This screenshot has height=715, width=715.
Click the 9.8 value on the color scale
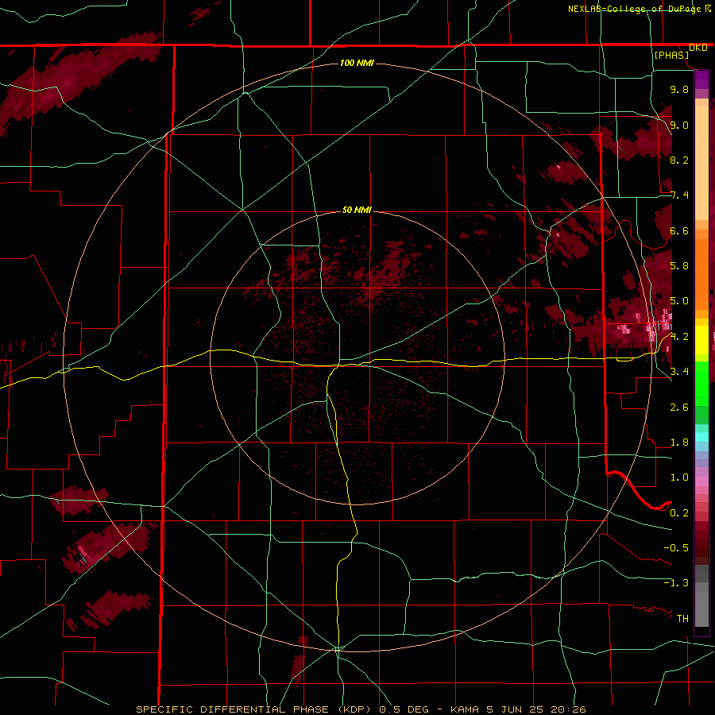tap(679, 89)
